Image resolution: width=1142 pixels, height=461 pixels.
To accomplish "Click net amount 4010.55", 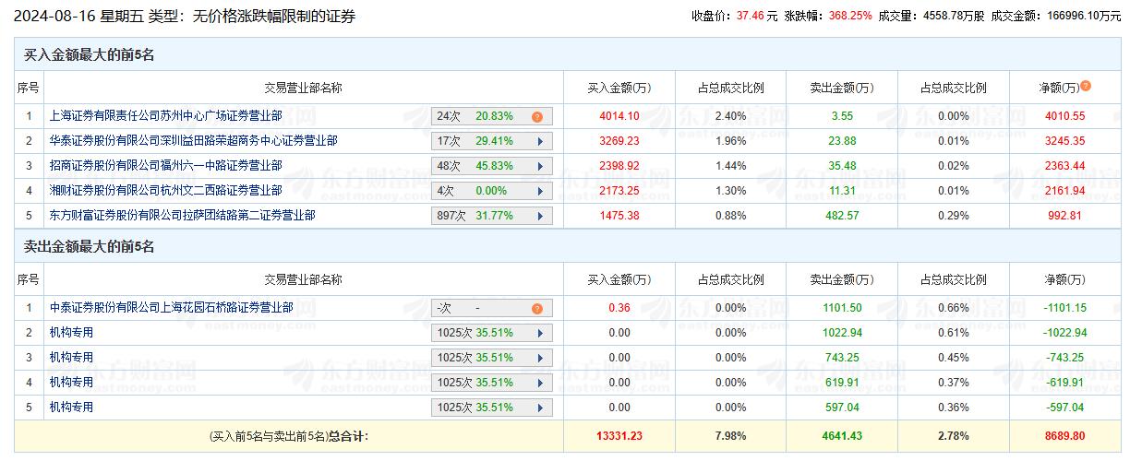I will (1064, 116).
